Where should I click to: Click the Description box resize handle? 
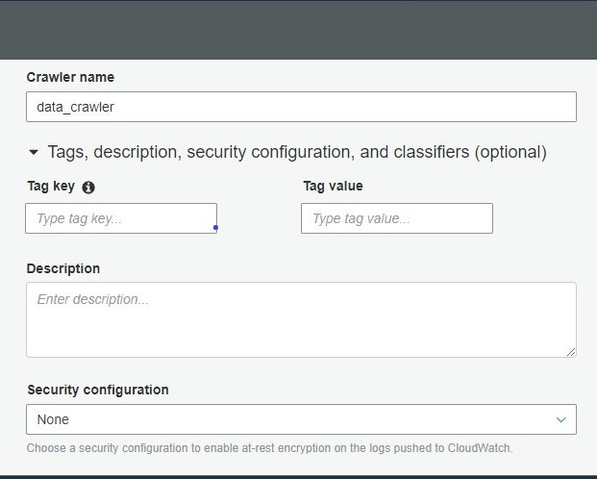pyautogui.click(x=571, y=352)
